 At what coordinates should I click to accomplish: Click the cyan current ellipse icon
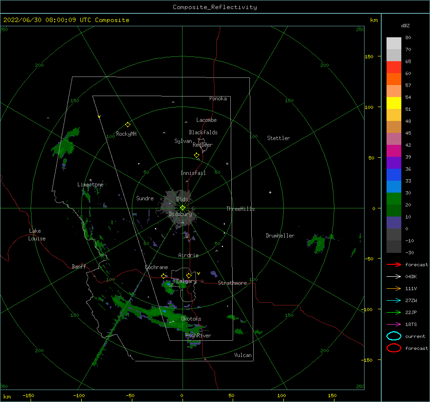pos(394,336)
